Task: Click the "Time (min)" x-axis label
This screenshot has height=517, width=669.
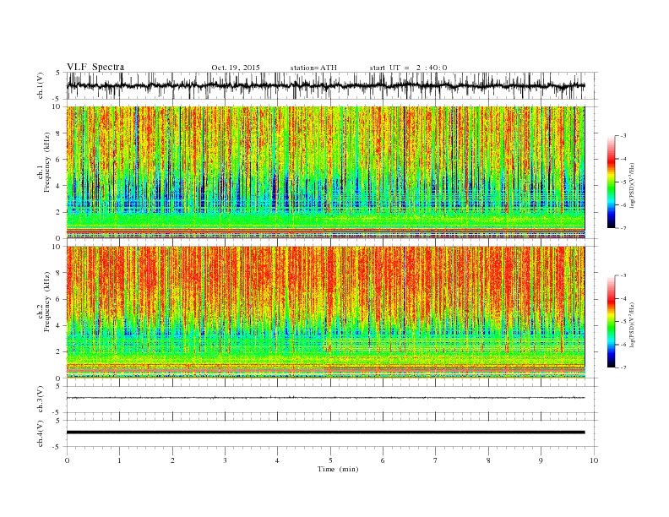Action: coord(338,469)
